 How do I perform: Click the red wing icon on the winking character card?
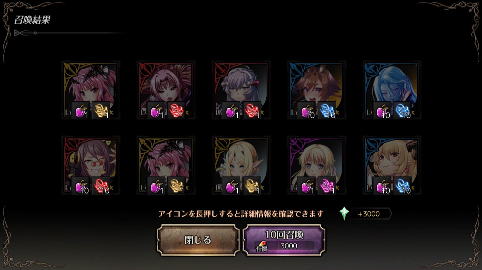tap(101, 186)
